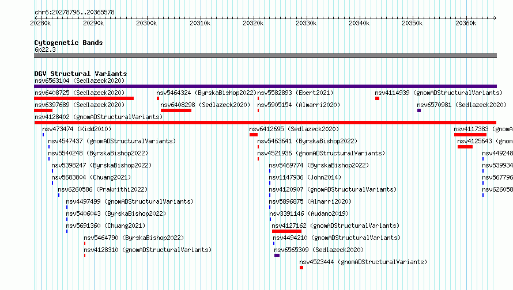Click nsv4128402 gnomAD variant label
Screen dimensions: 513x290
tap(99, 117)
